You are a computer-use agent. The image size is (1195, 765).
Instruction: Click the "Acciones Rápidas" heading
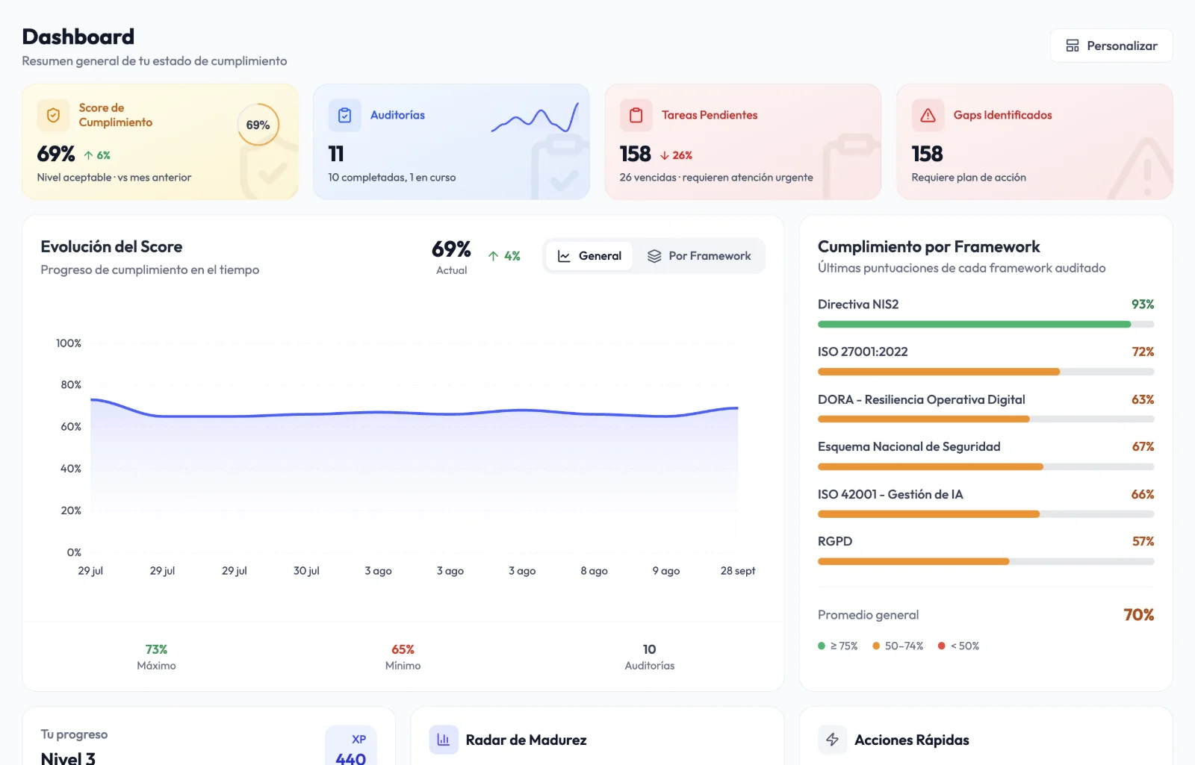point(912,740)
